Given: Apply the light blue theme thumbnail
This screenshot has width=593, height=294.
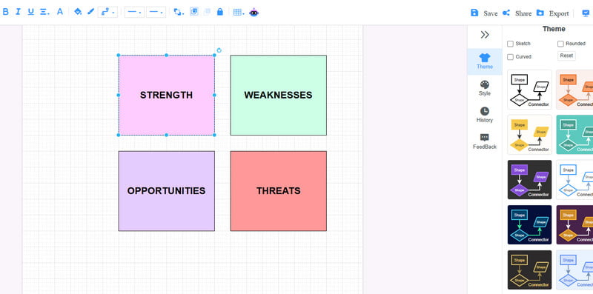Looking at the screenshot, I should tap(574, 270).
